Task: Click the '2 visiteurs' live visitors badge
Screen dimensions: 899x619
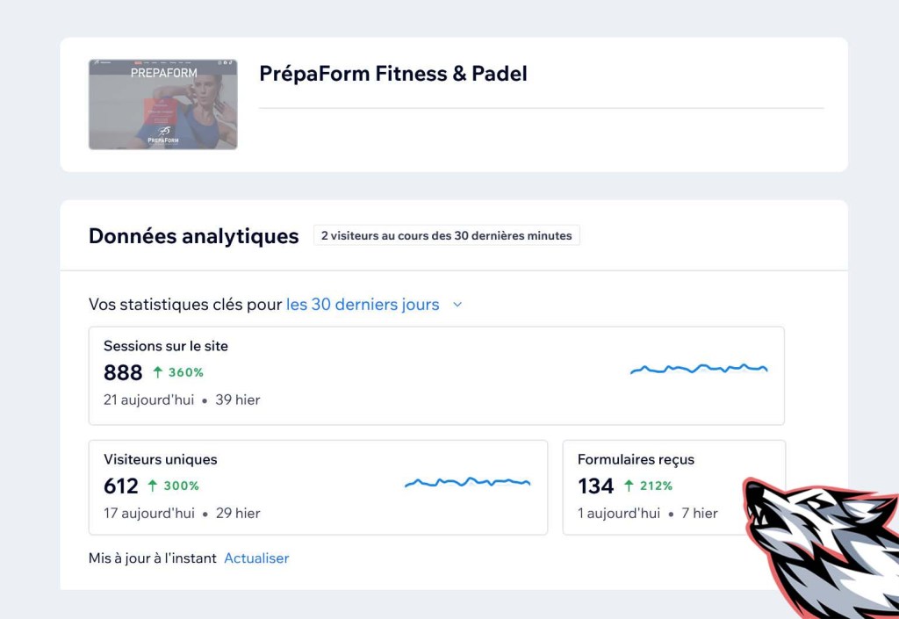Action: pos(446,235)
